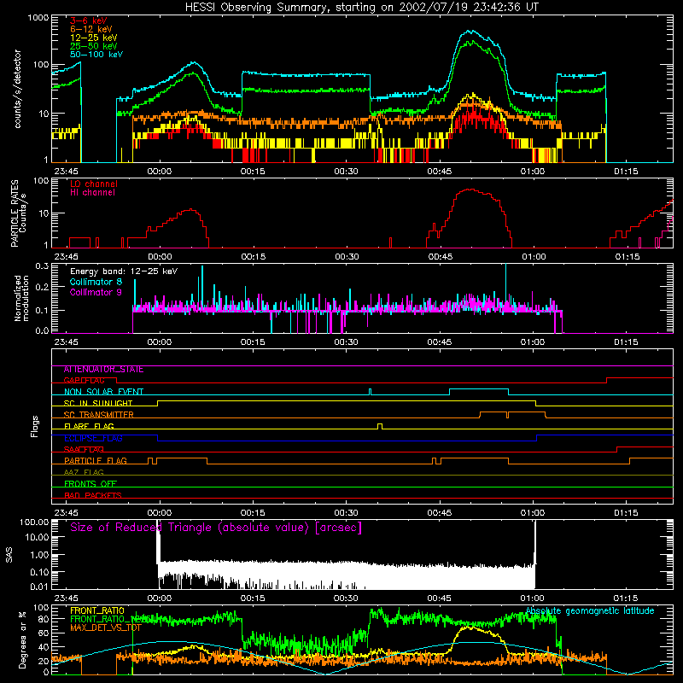Image resolution: width=683 pixels, height=683 pixels.
Task: Click the Flags axis label
Action: (x=35, y=426)
